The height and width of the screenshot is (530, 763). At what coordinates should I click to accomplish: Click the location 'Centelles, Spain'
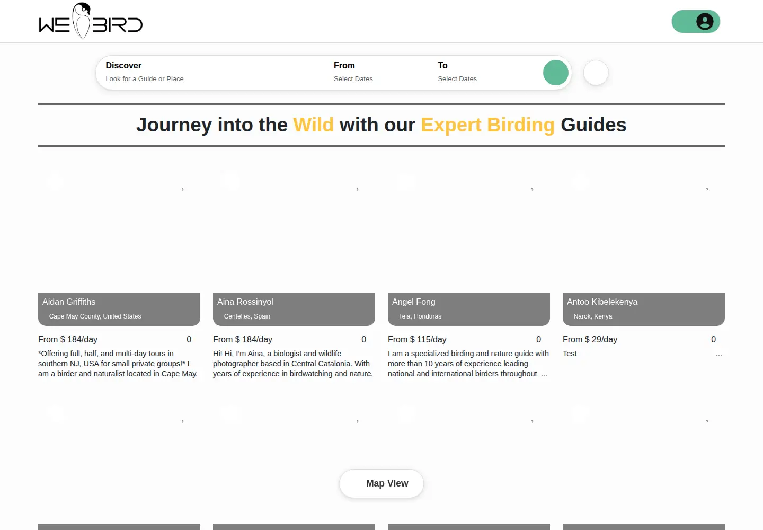(x=247, y=316)
